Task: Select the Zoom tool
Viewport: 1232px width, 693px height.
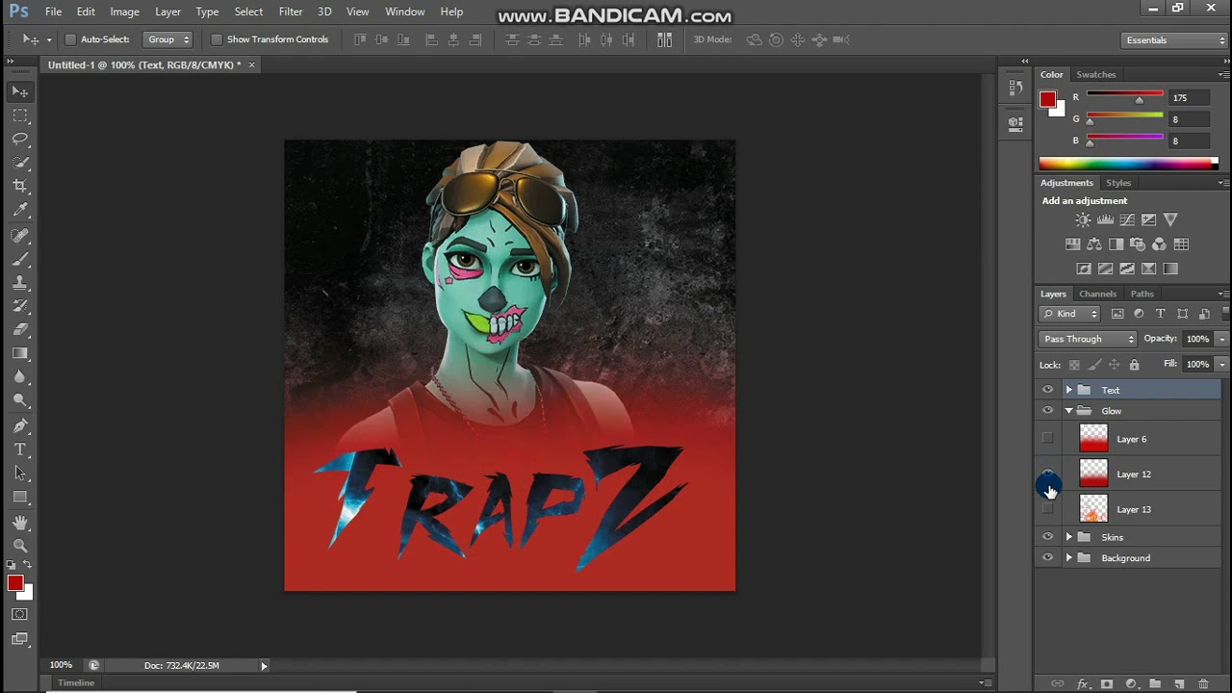Action: [x=20, y=546]
